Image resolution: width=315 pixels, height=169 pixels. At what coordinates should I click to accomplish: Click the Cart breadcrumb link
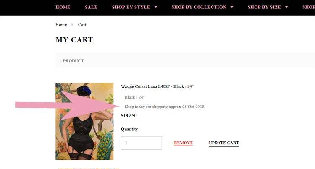tap(82, 25)
